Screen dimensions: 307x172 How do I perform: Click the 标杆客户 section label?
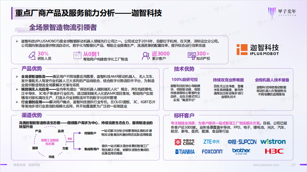pos(184,115)
